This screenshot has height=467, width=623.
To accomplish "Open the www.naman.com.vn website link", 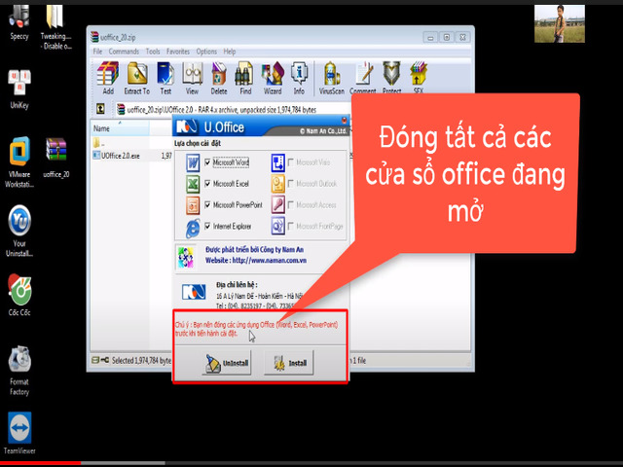I will [x=269, y=261].
